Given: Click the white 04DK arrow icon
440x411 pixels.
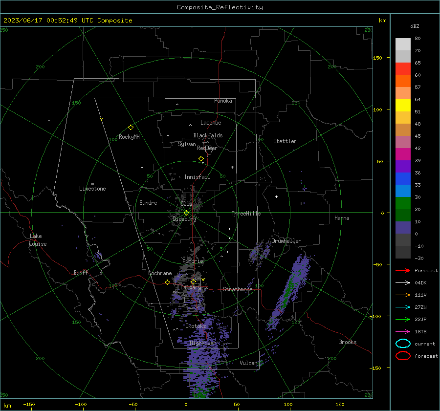Looking at the screenshot, I should [x=403, y=282].
